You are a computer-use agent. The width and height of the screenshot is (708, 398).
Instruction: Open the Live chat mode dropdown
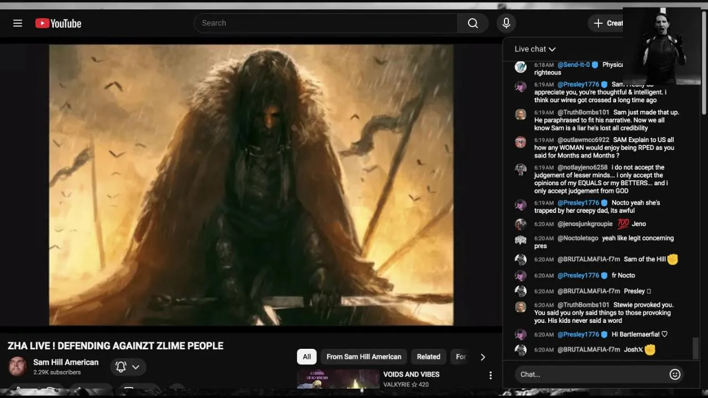coord(535,49)
